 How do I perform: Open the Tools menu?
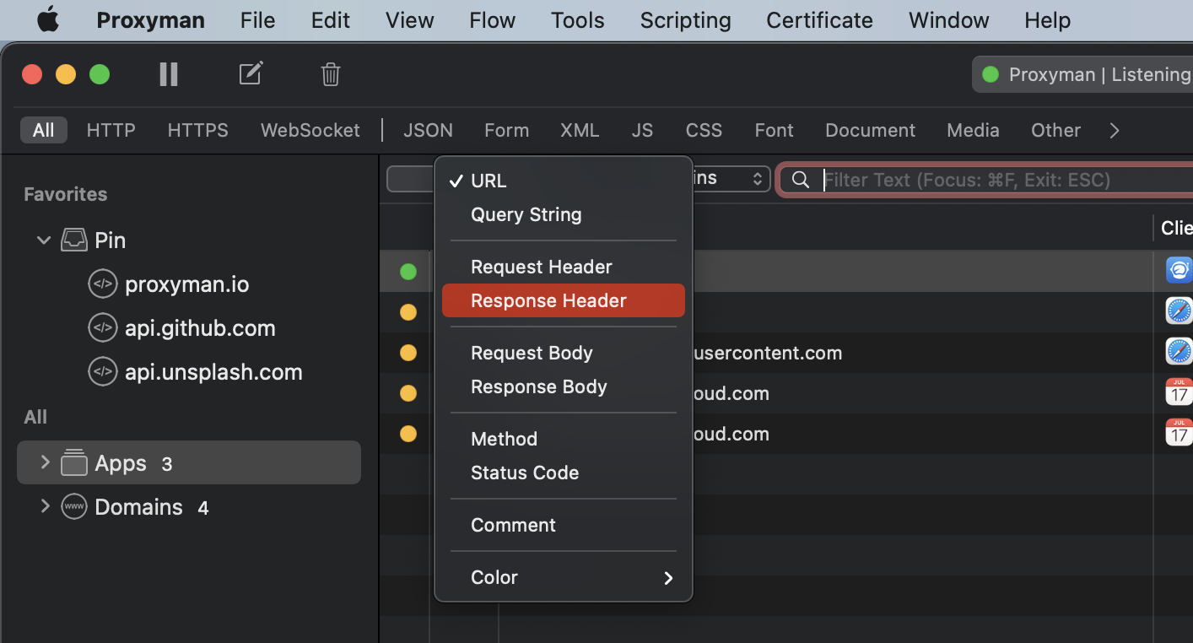tap(577, 20)
